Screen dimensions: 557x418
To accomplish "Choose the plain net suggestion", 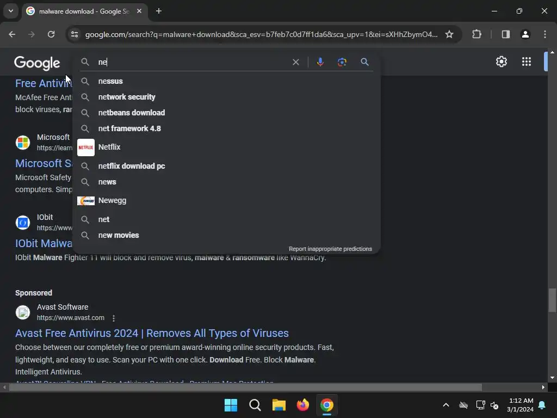I will pos(227,219).
